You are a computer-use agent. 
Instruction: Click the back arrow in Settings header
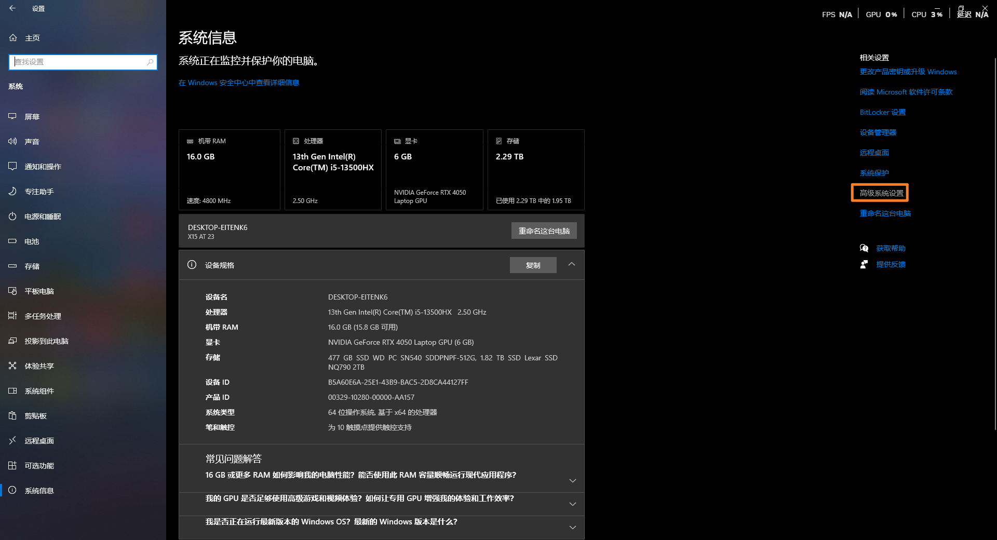coord(12,8)
